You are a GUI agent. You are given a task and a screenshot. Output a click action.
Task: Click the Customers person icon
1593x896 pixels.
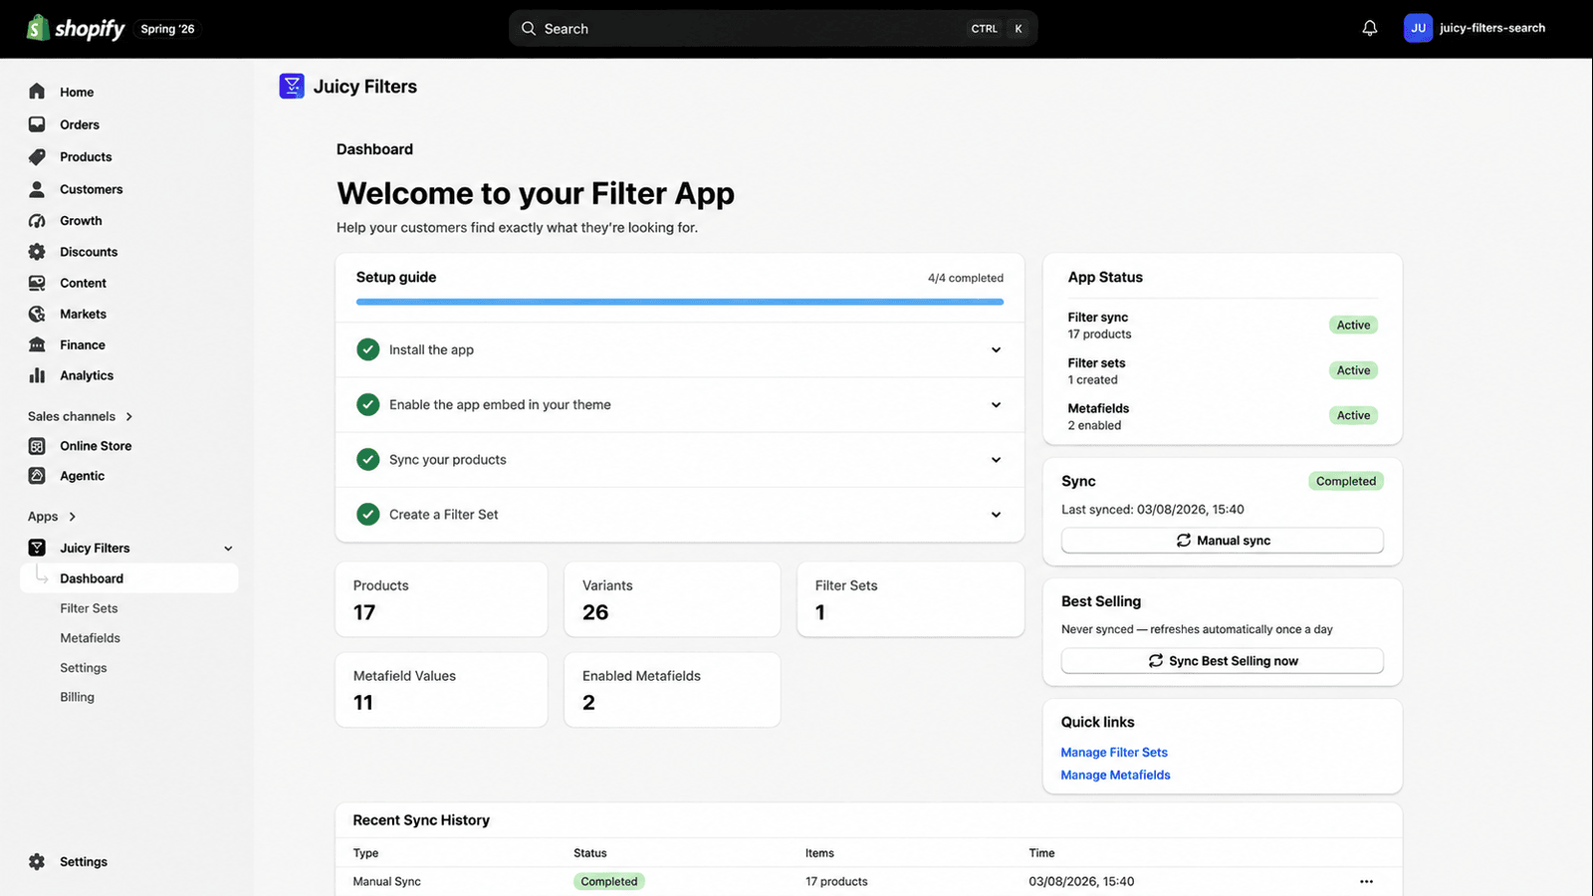tap(37, 189)
